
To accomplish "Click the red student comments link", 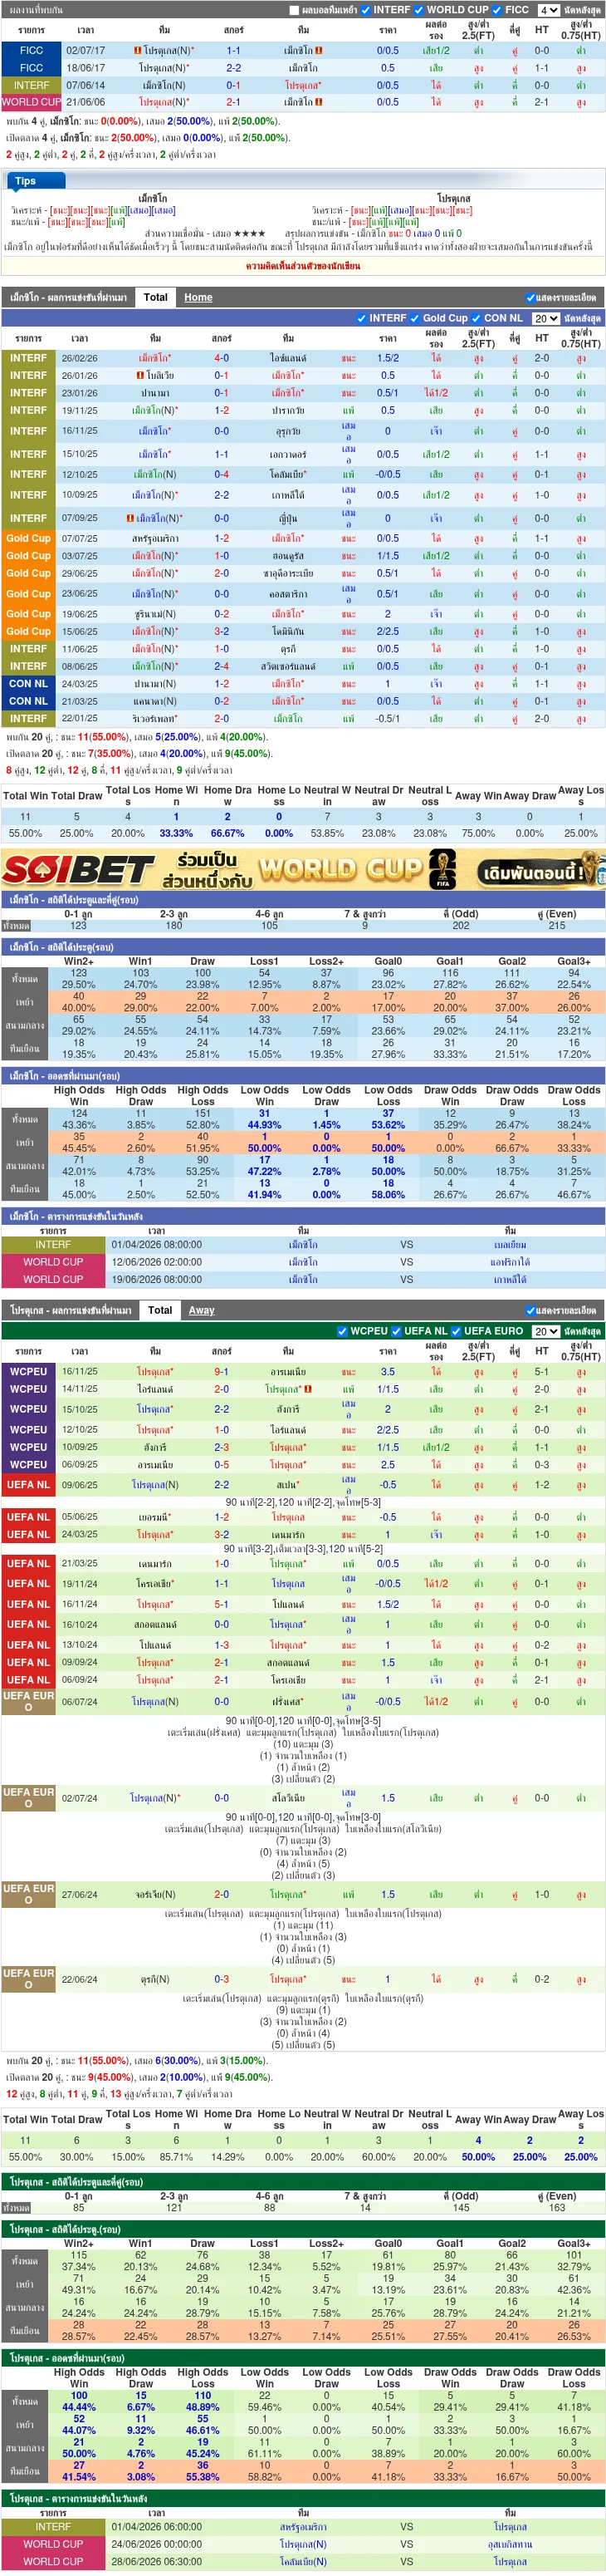I will 302,266.
